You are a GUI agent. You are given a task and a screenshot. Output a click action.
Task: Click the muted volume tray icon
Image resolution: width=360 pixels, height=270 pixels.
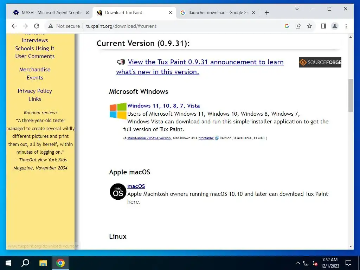pos(314,263)
